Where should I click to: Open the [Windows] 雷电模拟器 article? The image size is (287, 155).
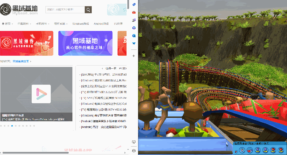(104, 116)
